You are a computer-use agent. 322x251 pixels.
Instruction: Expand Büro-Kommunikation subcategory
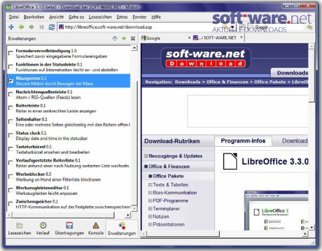point(150,193)
